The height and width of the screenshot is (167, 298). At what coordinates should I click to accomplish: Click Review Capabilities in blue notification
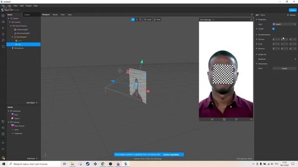(x=171, y=154)
